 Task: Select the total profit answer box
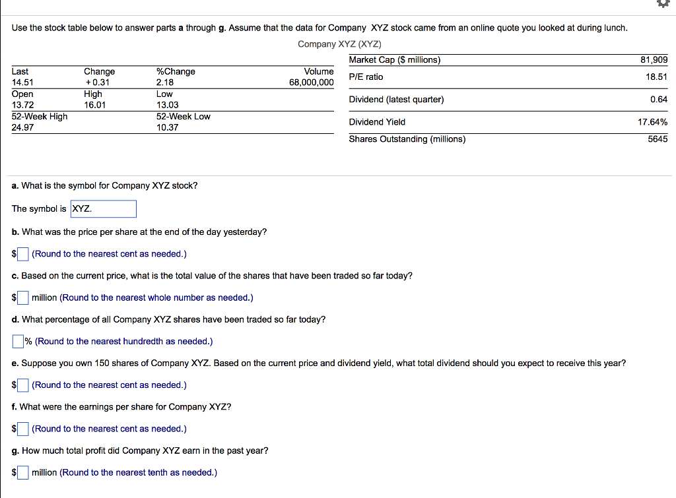(x=23, y=472)
